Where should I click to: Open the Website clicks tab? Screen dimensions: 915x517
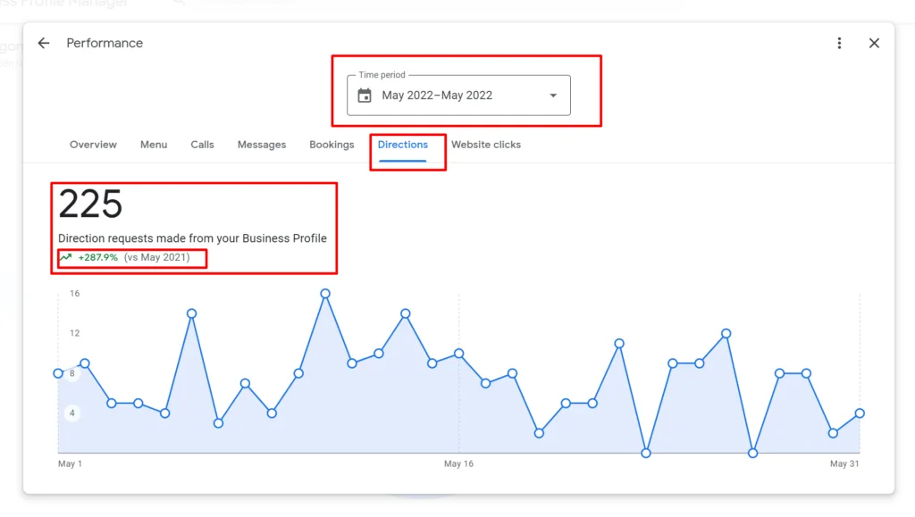[486, 145]
